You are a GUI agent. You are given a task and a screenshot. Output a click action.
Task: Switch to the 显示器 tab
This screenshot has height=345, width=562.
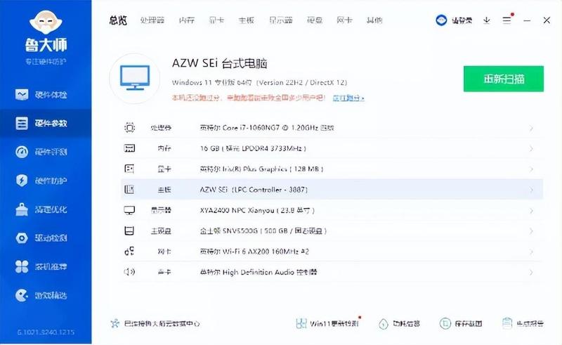tap(280, 20)
